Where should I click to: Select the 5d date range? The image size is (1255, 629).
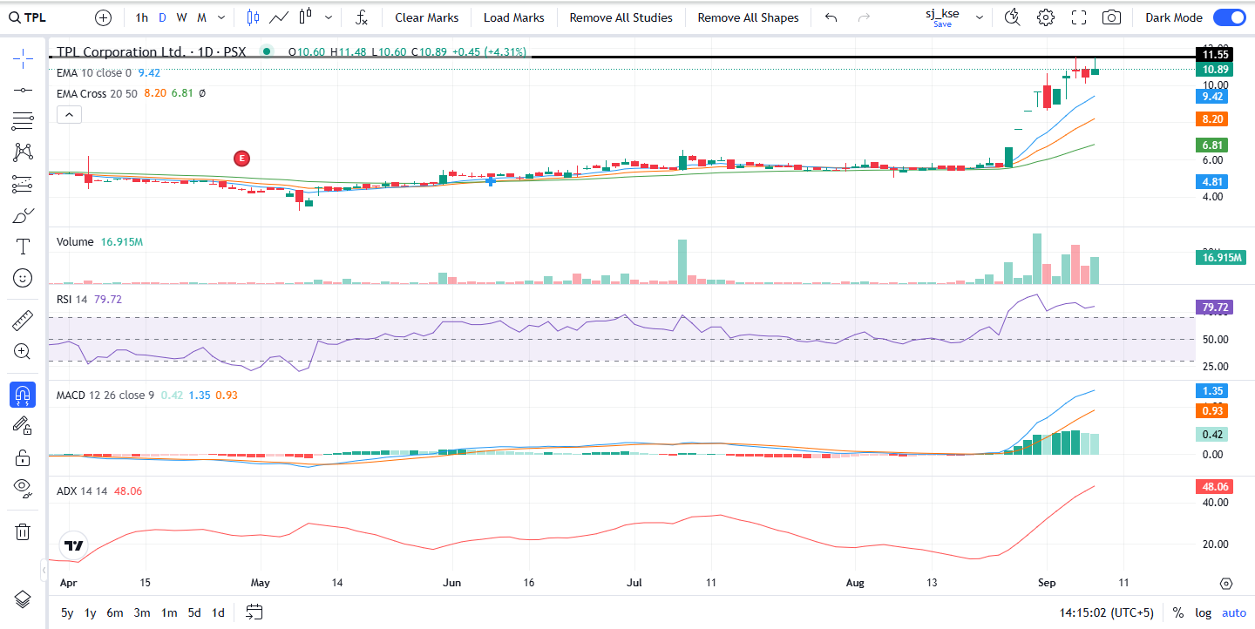point(194,612)
